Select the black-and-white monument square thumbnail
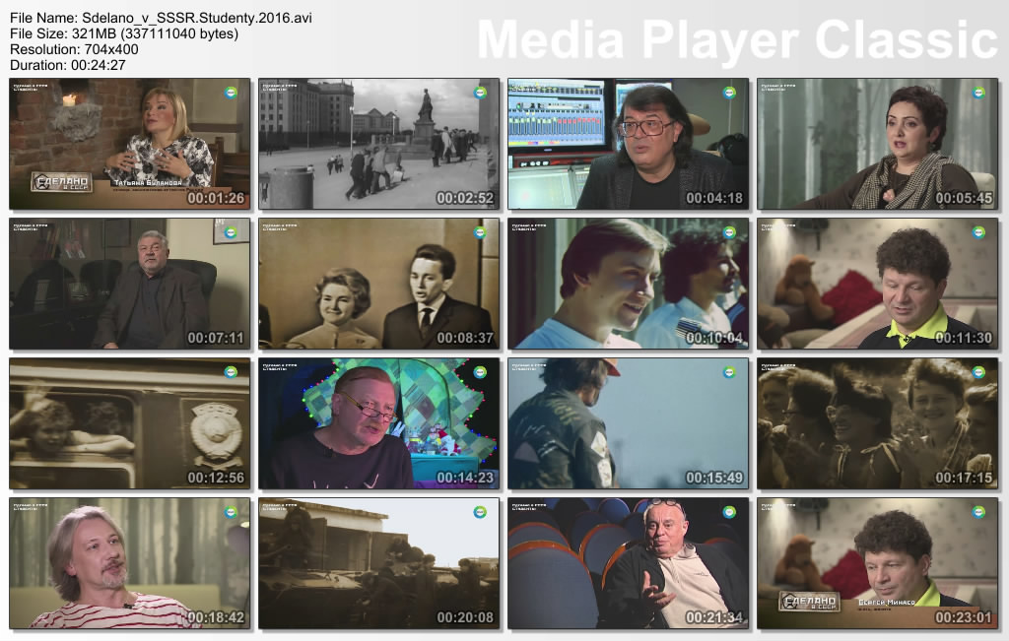 pyautogui.click(x=379, y=144)
